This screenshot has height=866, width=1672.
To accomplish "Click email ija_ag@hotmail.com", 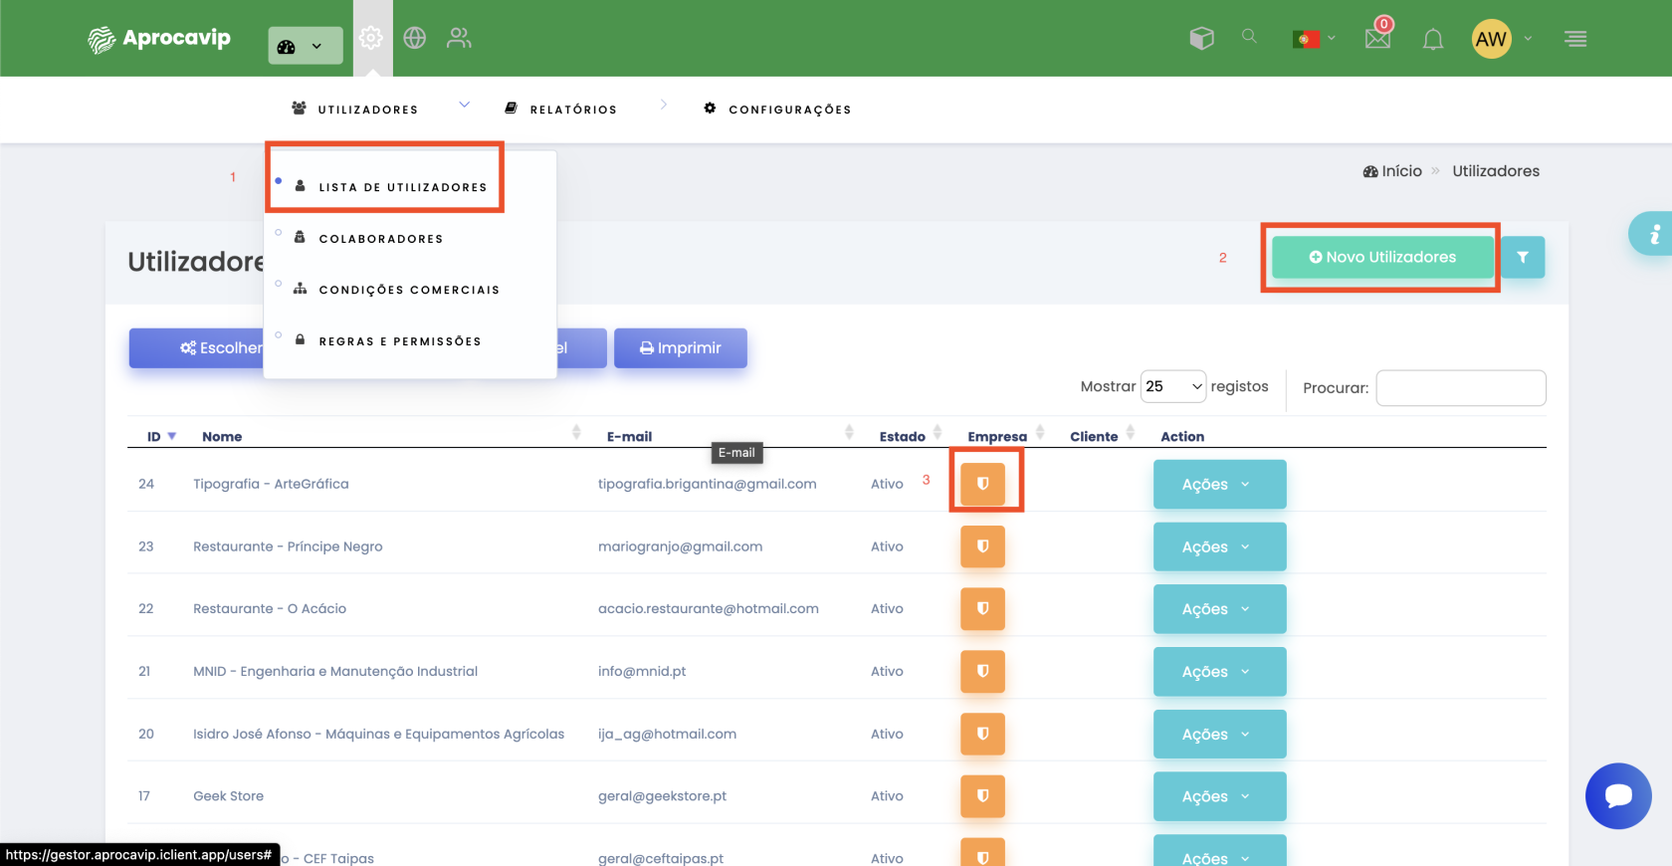I will 667,734.
